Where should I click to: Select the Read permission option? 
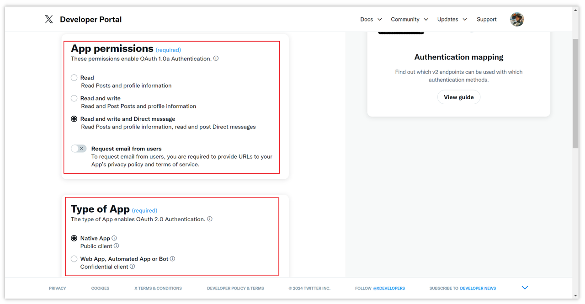74,78
